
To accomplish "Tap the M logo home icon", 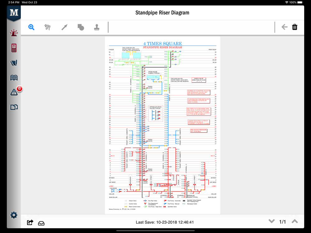I will 14,13.
